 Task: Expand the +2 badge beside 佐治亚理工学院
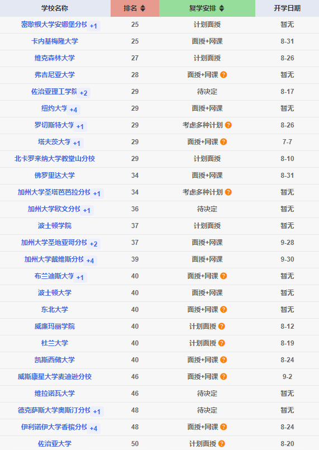tap(83, 93)
